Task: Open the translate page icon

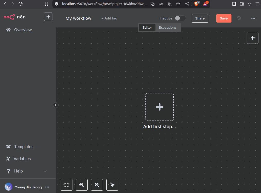Action: pos(170,4)
